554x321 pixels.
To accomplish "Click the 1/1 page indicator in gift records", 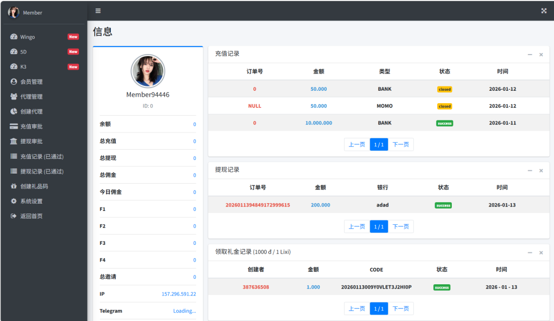I will pyautogui.click(x=378, y=308).
